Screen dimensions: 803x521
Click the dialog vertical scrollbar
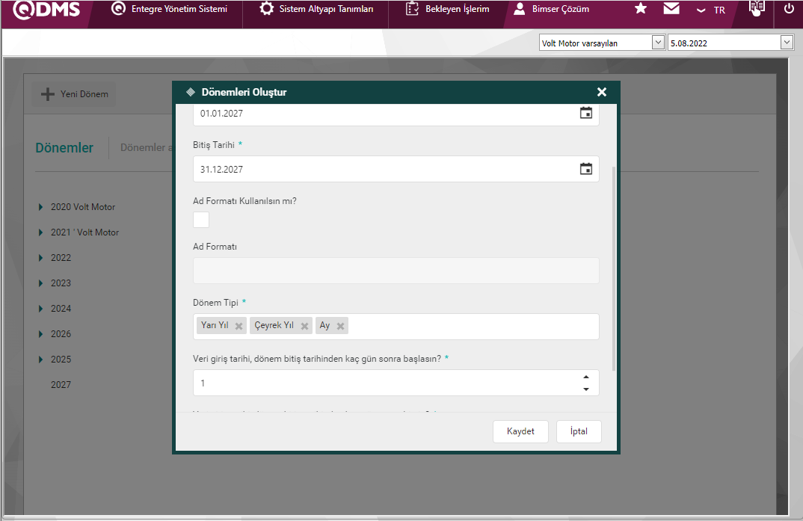614,268
